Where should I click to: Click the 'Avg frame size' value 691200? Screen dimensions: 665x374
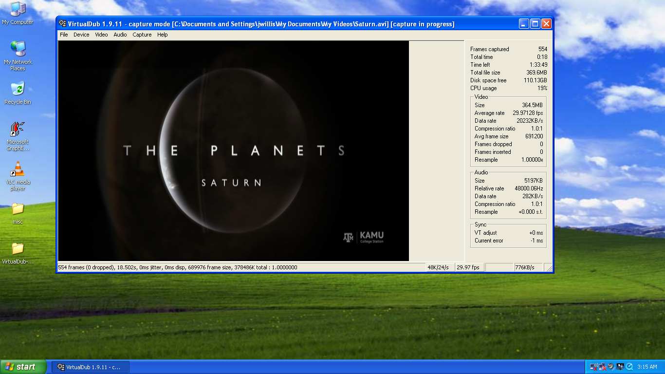coord(534,136)
